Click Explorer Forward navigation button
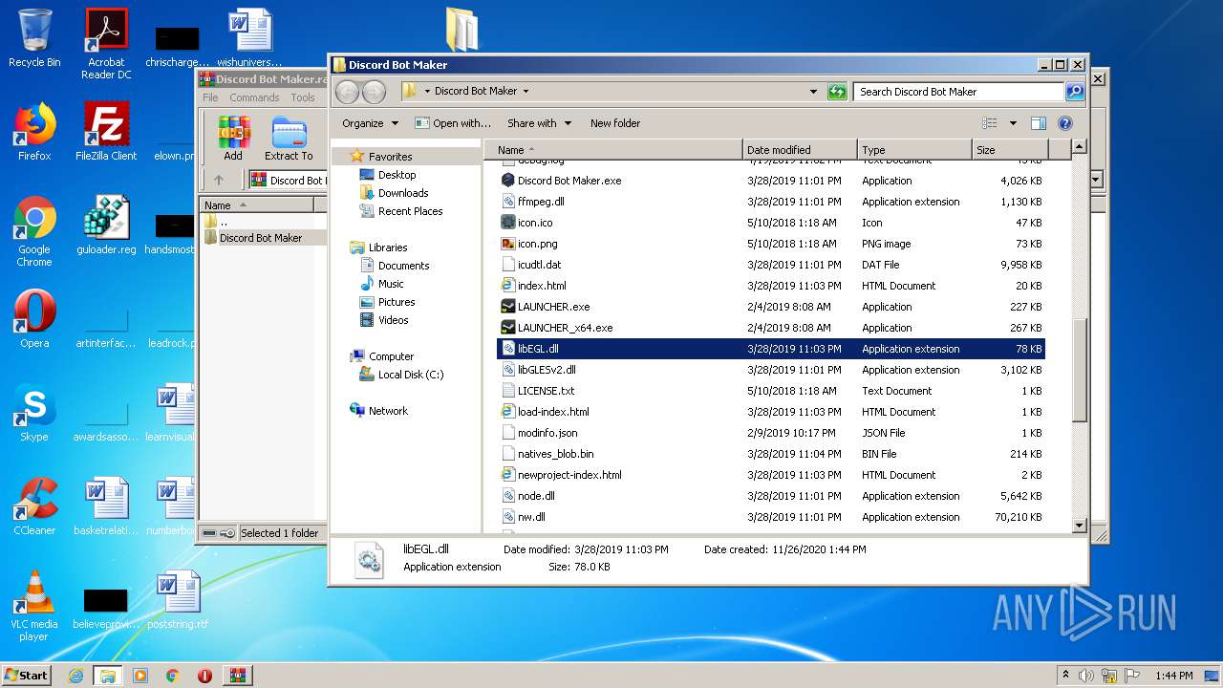The width and height of the screenshot is (1223, 688). click(374, 92)
